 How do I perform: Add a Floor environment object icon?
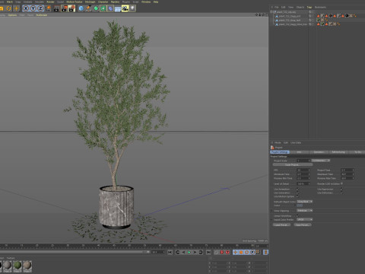(x=118, y=8)
